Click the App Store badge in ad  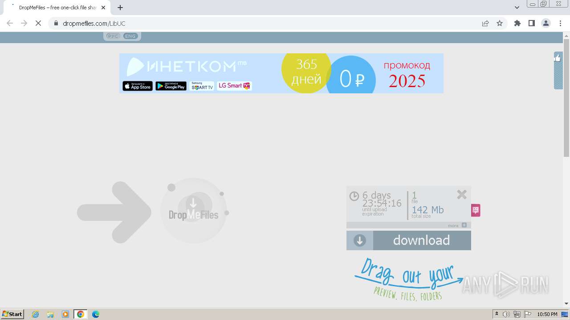tap(138, 86)
